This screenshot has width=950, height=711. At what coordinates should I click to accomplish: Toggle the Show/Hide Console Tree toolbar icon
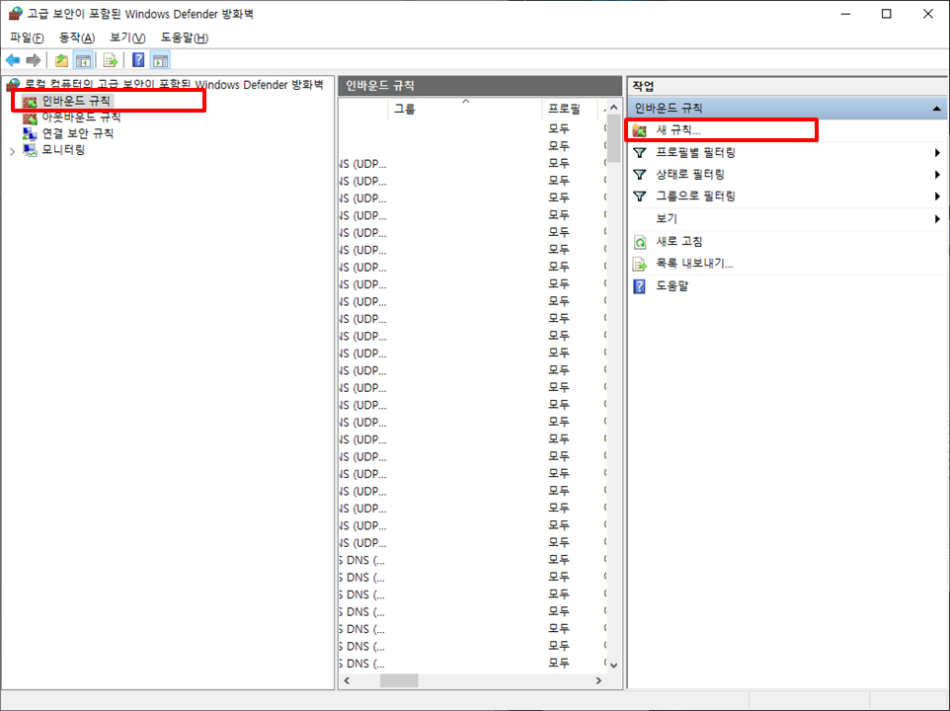click(x=83, y=60)
